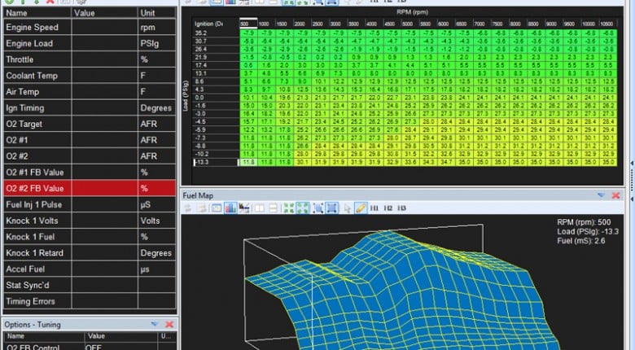
Task: Open the Options - Tuning pane dropdown arrow
Action: pos(155,324)
